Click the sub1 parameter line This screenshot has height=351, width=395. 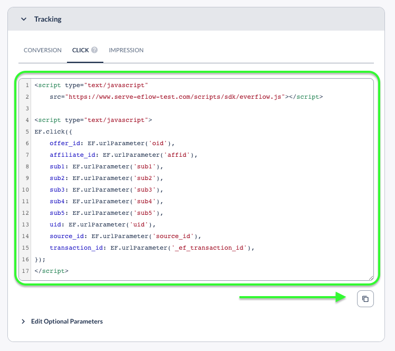coord(107,166)
